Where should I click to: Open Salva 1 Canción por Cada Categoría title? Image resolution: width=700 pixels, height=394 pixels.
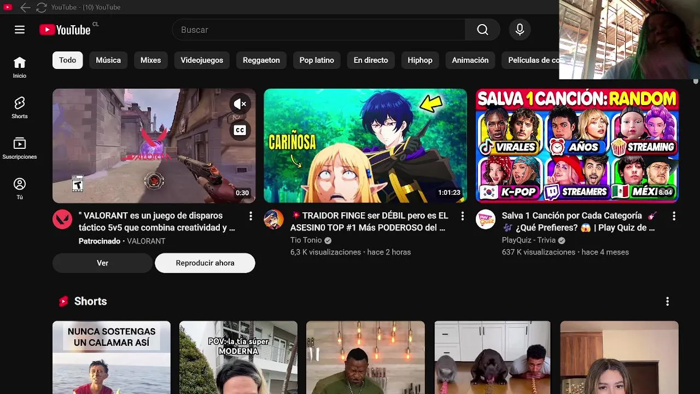pos(580,222)
